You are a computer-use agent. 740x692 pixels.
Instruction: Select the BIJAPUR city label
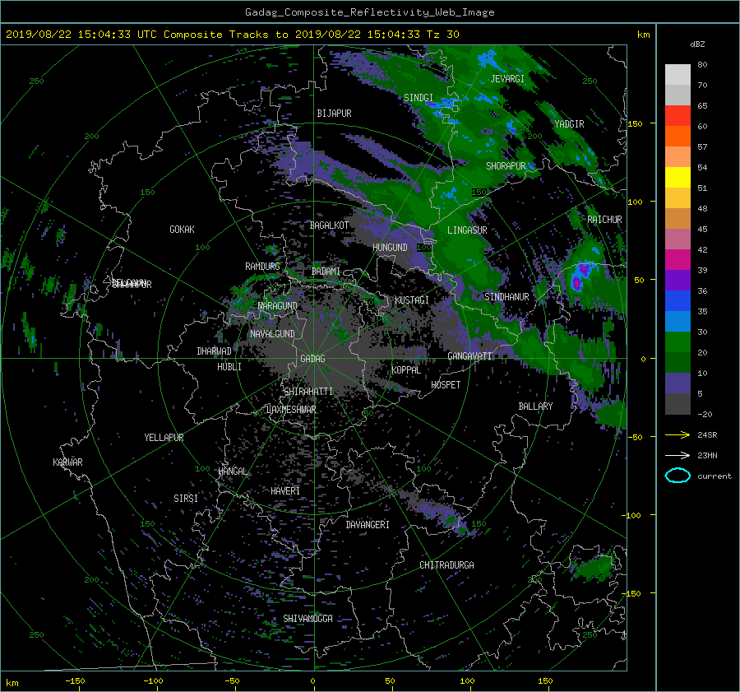[x=334, y=114]
